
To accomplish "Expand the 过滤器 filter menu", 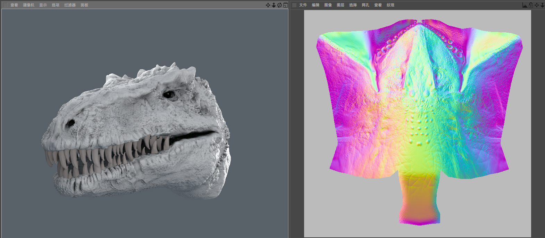I will pyautogui.click(x=70, y=5).
